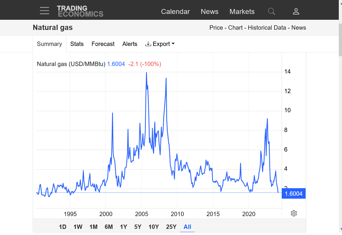This screenshot has width=342, height=235.
Task: Open chart settings gear icon
Action: tap(294, 213)
